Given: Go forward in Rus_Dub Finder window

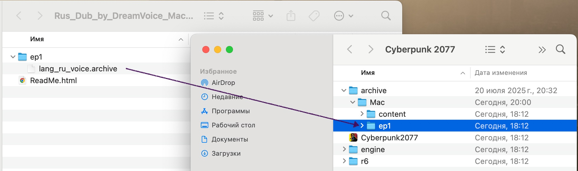Looking at the screenshot, I should pos(40,16).
